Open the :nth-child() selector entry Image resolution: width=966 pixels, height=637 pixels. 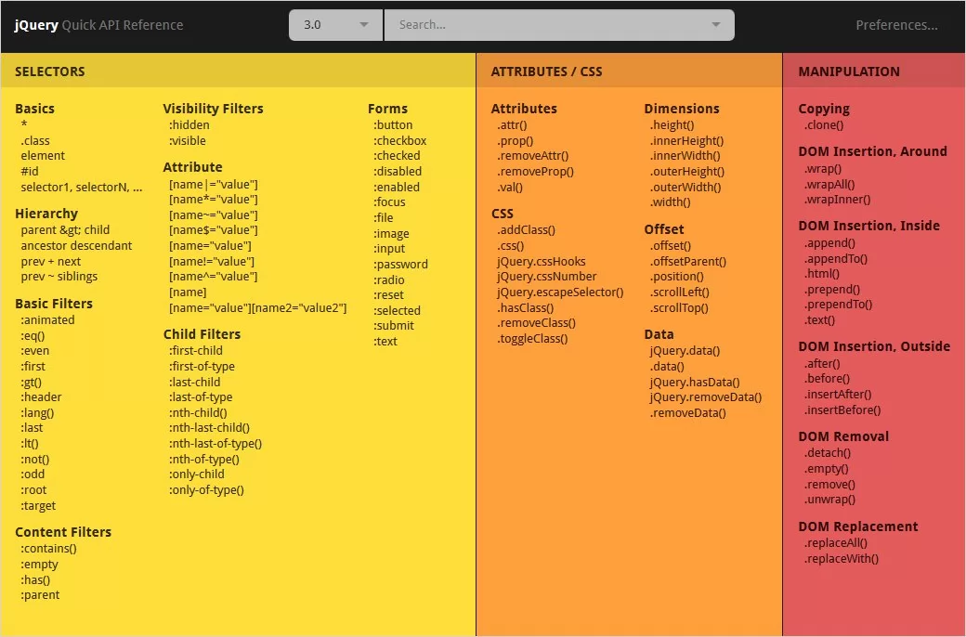click(x=198, y=412)
